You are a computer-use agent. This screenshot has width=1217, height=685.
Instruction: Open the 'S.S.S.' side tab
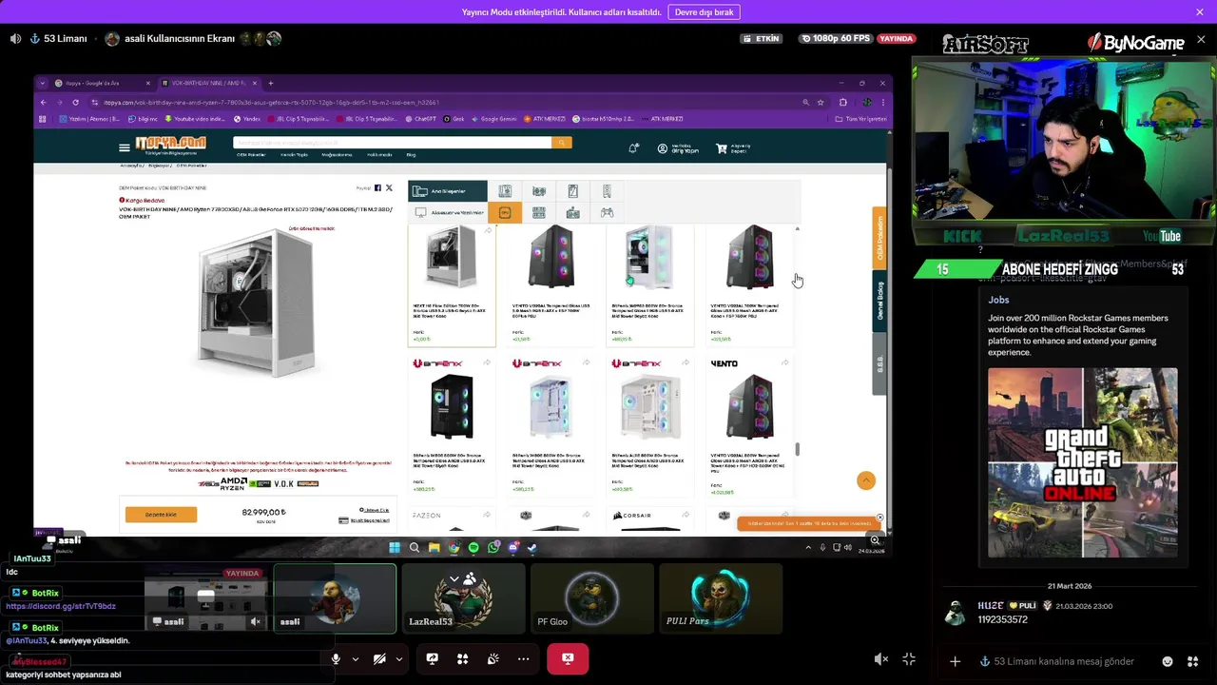pos(879,363)
